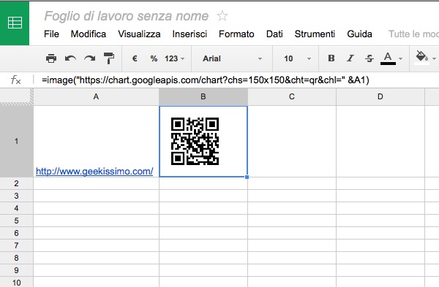Viewport: 439px width, 287px height.
Task: Open the Google Sheets home icon
Action: coord(15,23)
